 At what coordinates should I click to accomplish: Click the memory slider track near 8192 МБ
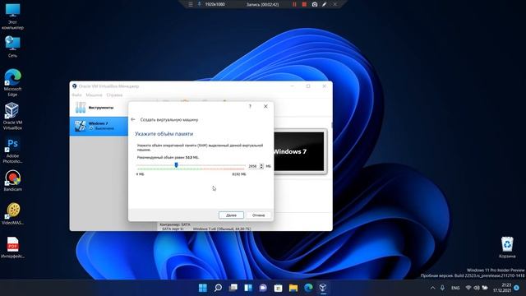click(x=243, y=166)
